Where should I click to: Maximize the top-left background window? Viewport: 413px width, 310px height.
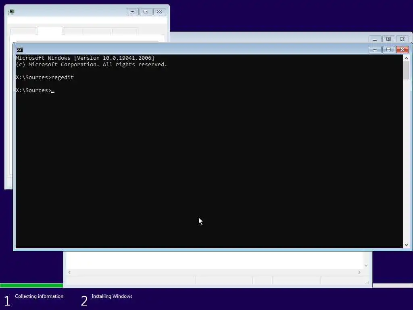[x=146, y=12]
